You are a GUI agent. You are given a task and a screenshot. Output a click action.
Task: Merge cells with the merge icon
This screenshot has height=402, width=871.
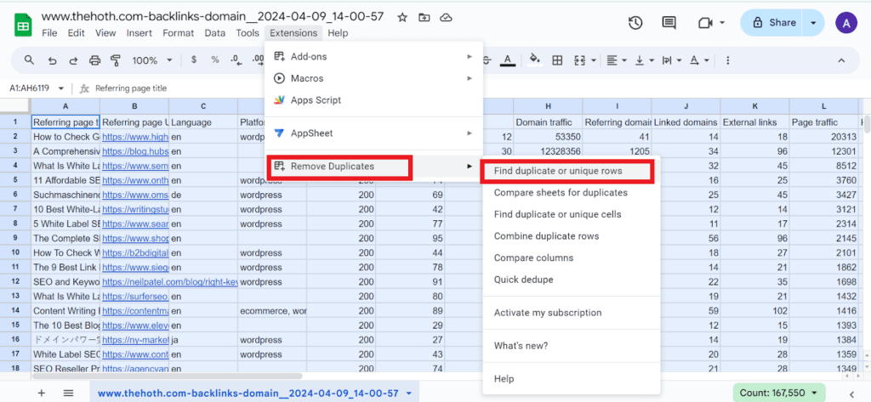point(579,60)
